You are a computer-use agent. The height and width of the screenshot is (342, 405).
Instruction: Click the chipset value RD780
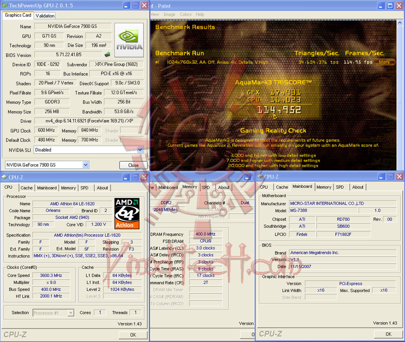click(343, 219)
